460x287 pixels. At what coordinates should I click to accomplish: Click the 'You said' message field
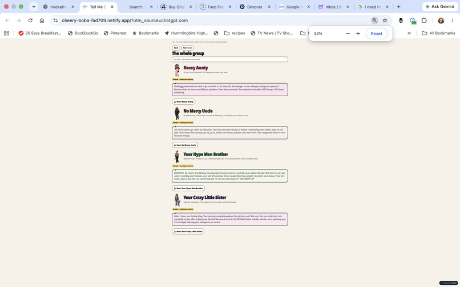[x=229, y=59]
